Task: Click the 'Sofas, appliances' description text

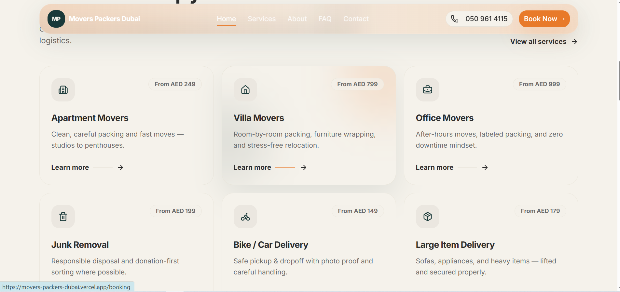Action: [486, 267]
